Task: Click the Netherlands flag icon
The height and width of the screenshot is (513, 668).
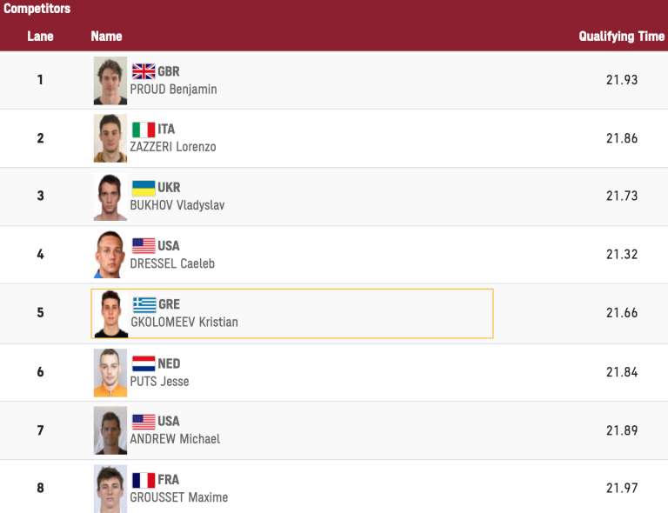Action: click(x=144, y=363)
